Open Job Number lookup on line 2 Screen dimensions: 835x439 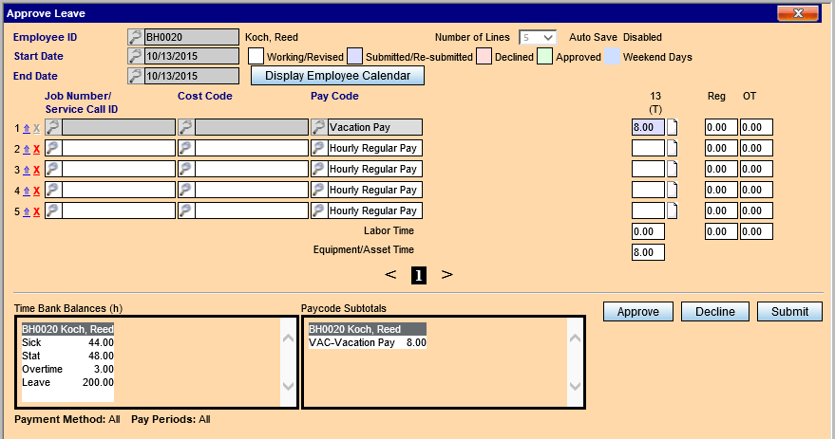tap(53, 148)
